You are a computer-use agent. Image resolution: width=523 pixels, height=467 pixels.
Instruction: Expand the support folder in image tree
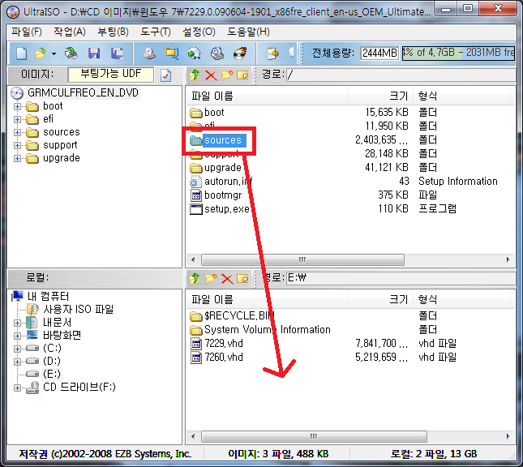coord(17,145)
